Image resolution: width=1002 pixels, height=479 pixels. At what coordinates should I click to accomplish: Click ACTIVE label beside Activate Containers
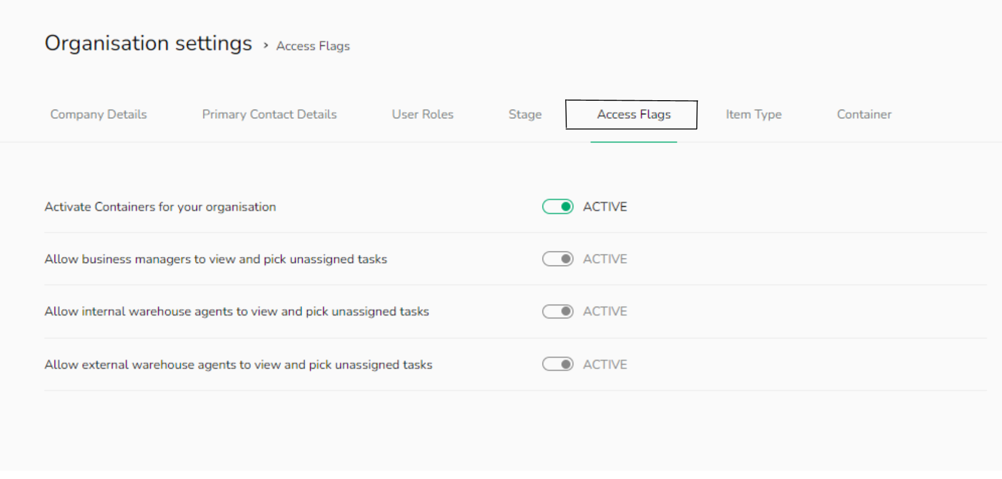tap(605, 206)
